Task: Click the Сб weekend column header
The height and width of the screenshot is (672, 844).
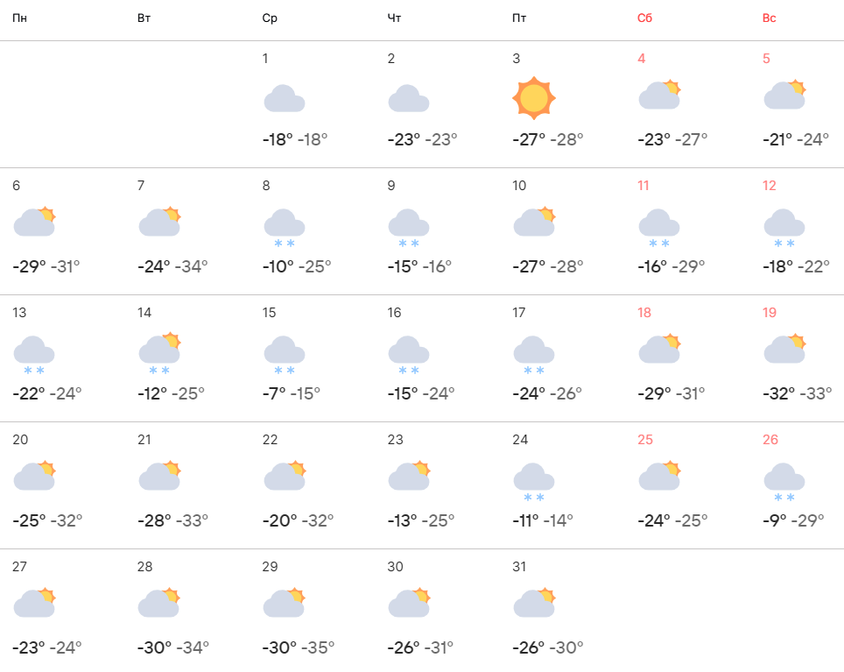Action: [x=645, y=18]
